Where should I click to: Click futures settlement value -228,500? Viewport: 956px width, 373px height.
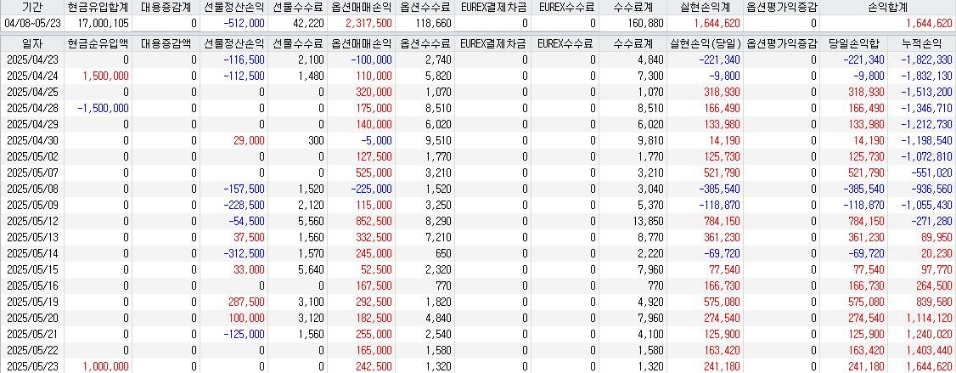pyautogui.click(x=244, y=205)
